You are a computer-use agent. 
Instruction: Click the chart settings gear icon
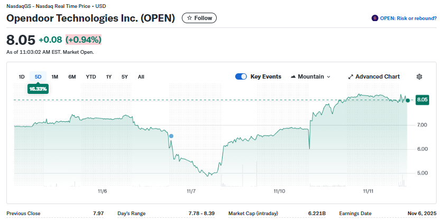point(419,76)
